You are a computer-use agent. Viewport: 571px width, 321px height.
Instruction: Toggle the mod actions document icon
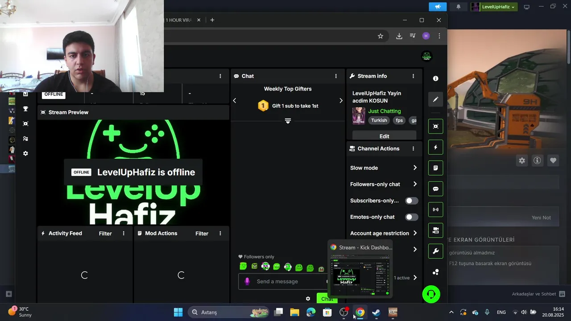point(436,168)
